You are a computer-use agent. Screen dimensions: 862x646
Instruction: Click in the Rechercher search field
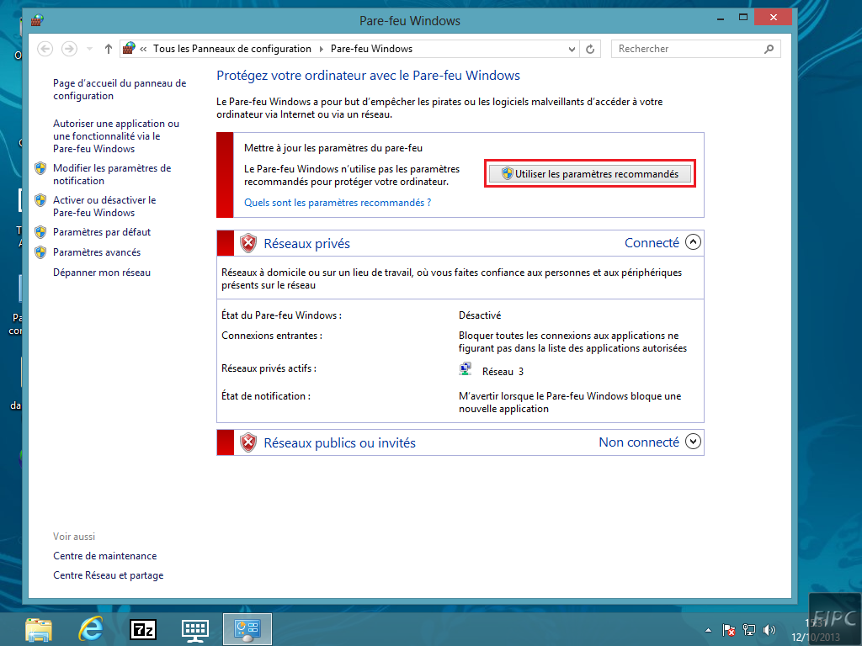[686, 49]
